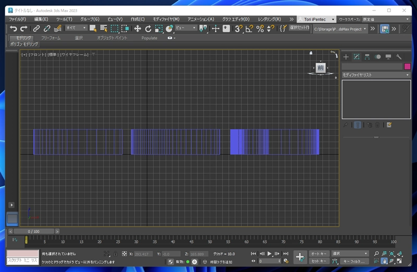Switch to the オブジェクト ペイント ribbon tab
417x272 pixels.
112,38
